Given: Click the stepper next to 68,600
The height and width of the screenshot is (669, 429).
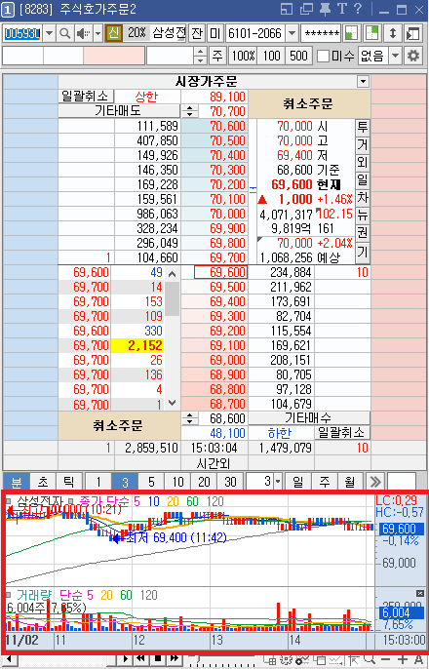Looking at the screenshot, I should pyautogui.click(x=190, y=419).
